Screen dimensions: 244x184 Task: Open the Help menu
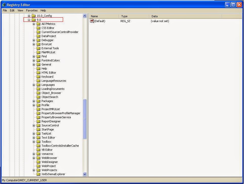[x=43, y=10]
